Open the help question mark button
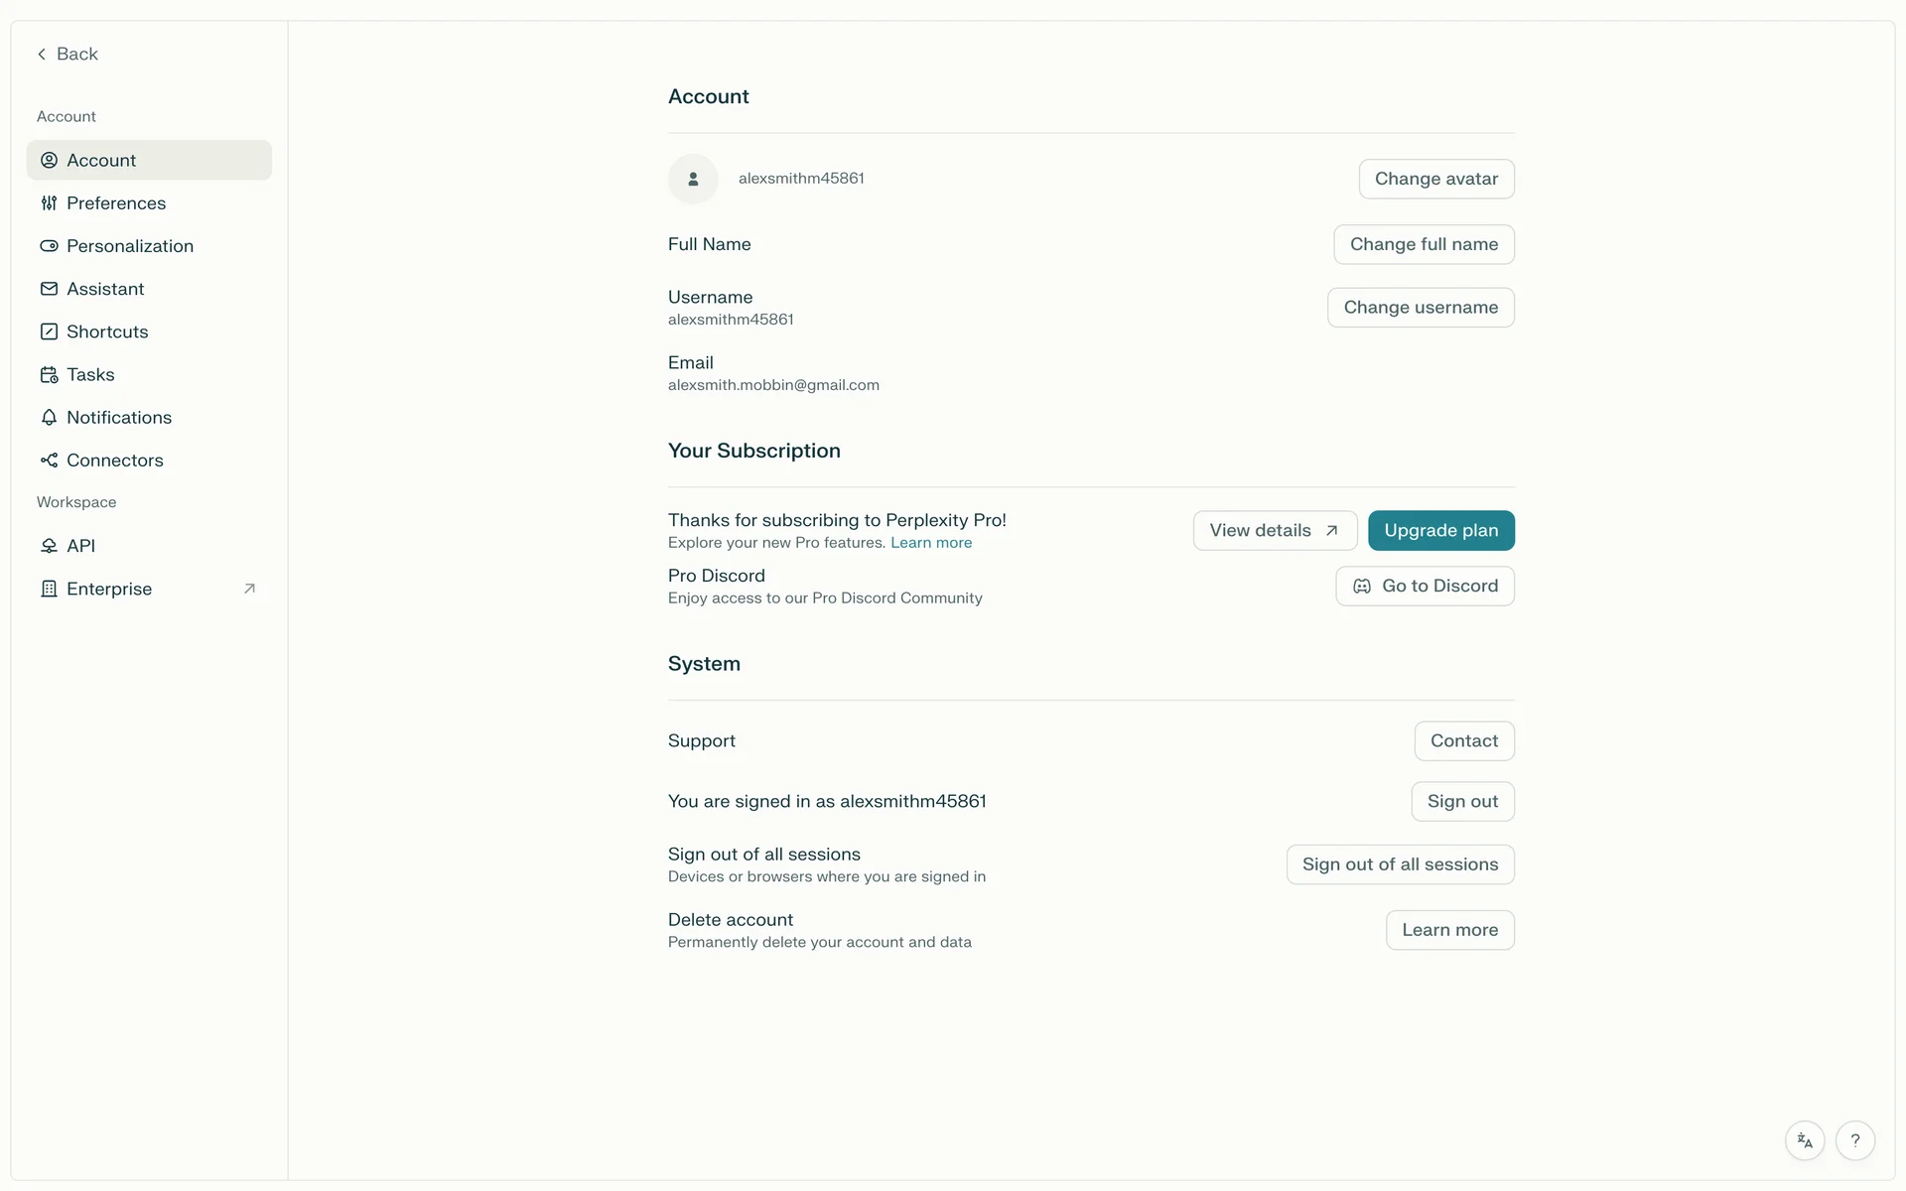 [x=1854, y=1140]
